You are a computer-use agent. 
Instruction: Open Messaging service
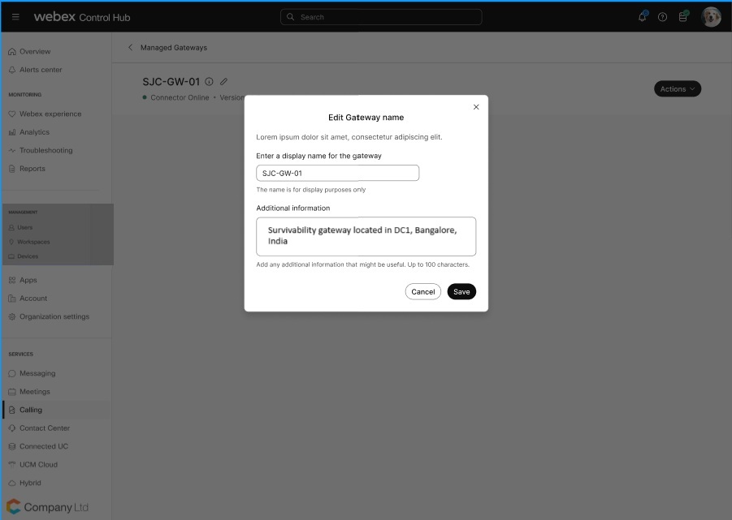[x=37, y=374]
